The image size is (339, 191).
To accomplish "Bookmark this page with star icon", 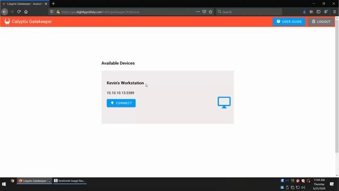I will pos(211,12).
